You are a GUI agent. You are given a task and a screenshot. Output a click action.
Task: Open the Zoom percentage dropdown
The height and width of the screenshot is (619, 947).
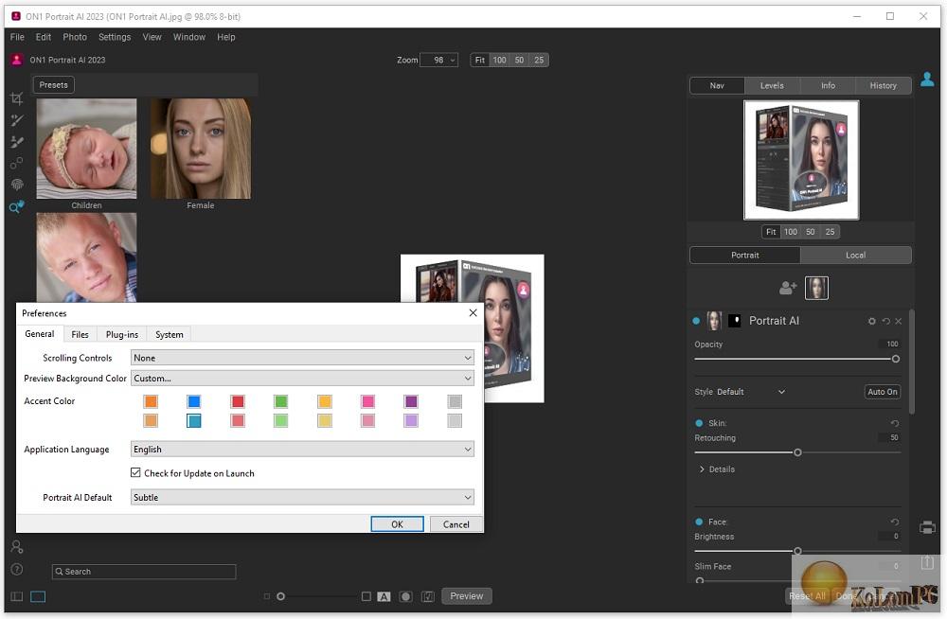[x=439, y=60]
